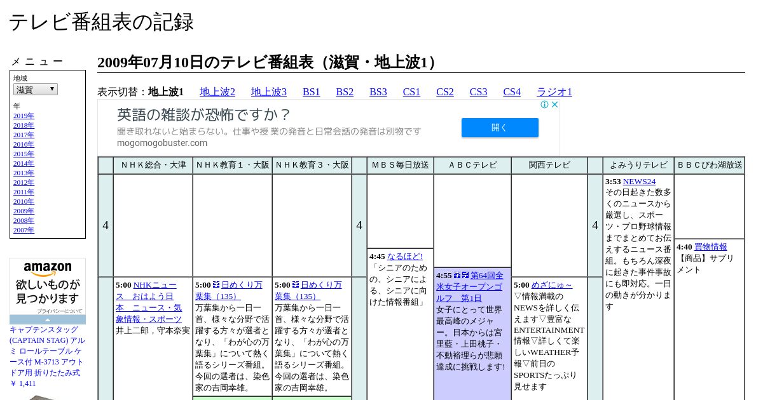Viewport: 763px width, 400px height.
Task: Click the ＢＢＣびわ湖放送 column header
Action: point(710,165)
